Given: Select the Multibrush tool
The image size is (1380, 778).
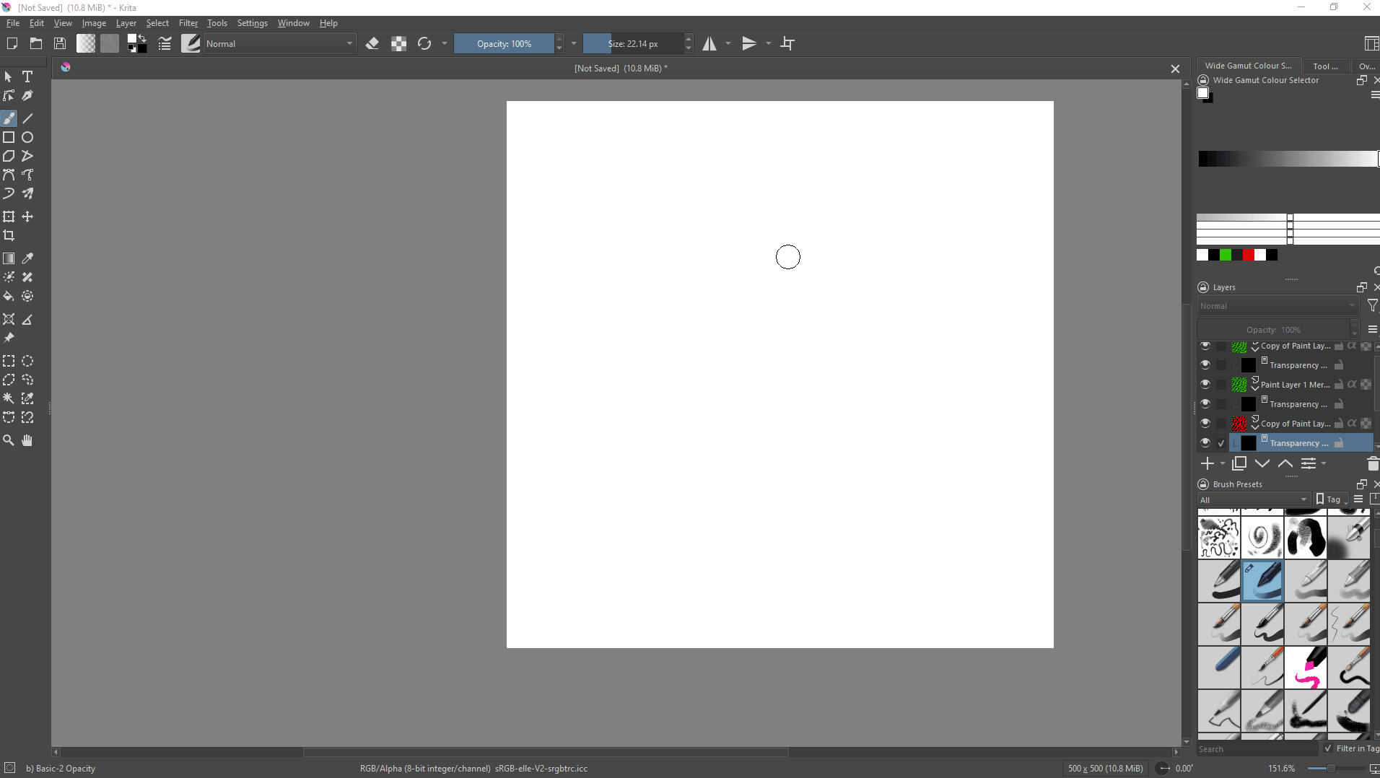Looking at the screenshot, I should tap(27, 193).
